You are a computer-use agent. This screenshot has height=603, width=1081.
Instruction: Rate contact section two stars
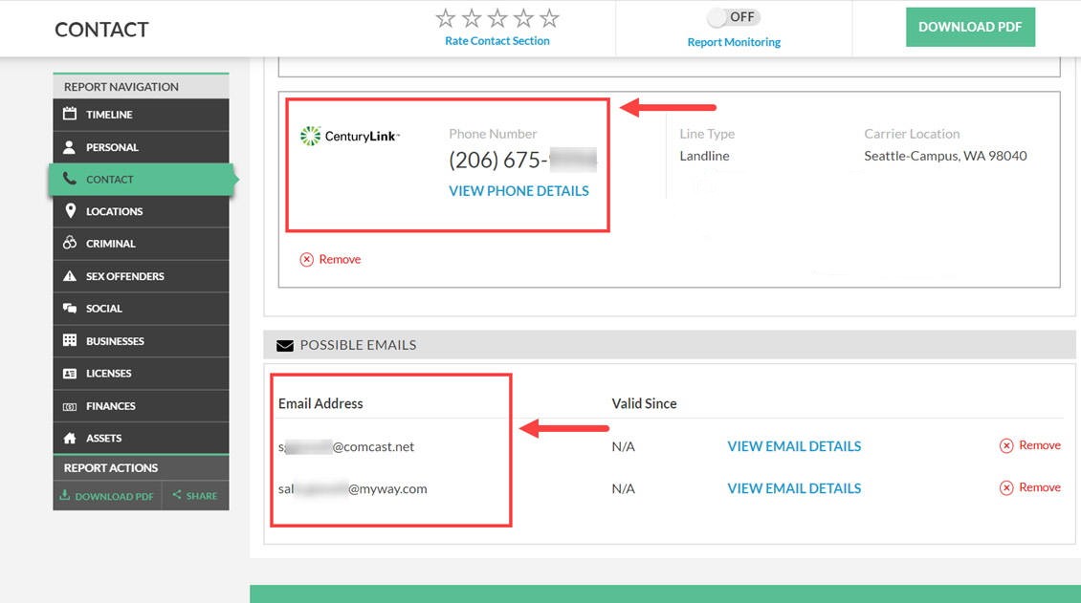click(x=472, y=18)
